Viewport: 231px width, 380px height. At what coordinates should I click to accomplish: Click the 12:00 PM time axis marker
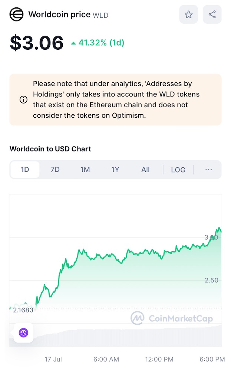(159, 359)
